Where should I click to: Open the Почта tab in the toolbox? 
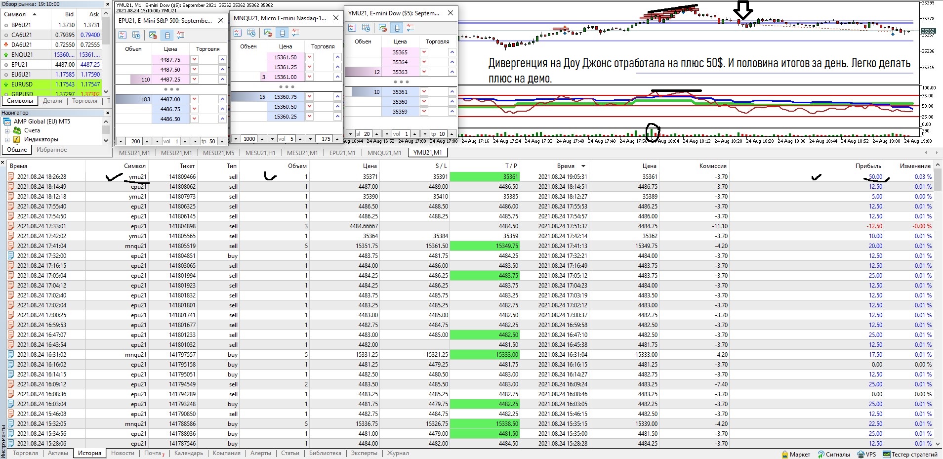(x=154, y=453)
